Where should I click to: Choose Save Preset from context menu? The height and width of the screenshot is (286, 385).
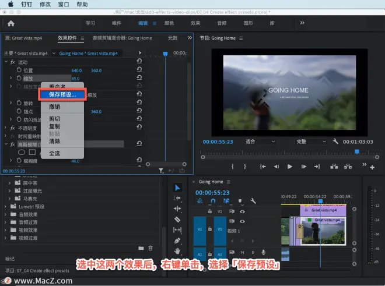point(62,95)
